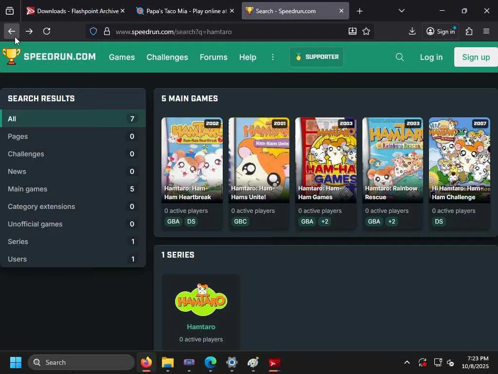This screenshot has width=498, height=374.
Task: List all tabs dropdown arrow
Action: (401, 11)
